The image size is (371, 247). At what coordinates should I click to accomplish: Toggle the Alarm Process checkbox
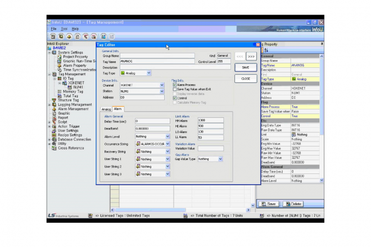(x=174, y=85)
